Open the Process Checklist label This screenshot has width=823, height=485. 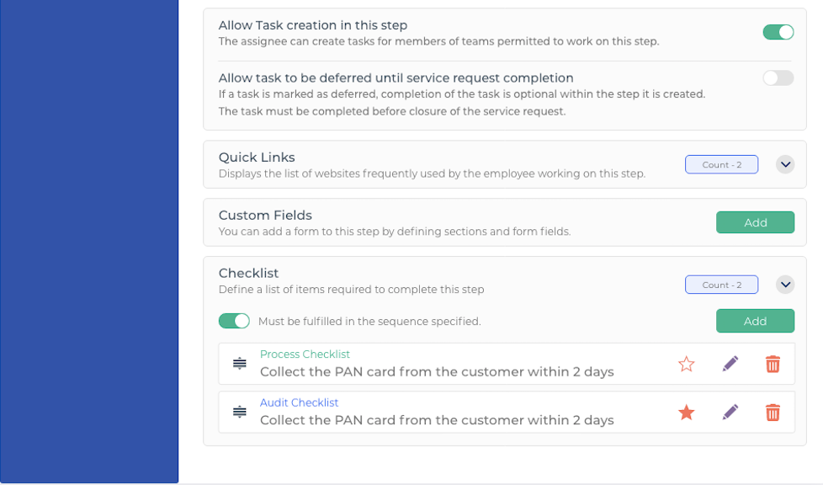tap(305, 354)
